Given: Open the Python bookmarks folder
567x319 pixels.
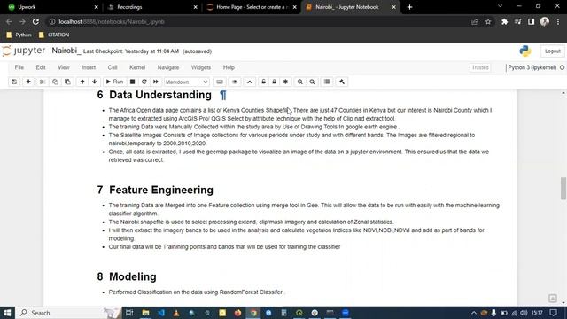Looking at the screenshot, I should click(x=19, y=35).
